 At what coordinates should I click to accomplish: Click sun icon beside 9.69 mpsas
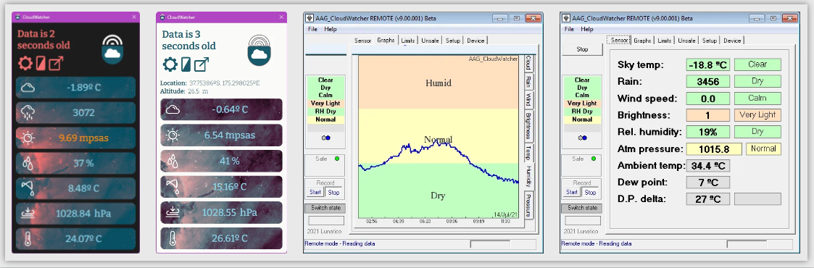pyautogui.click(x=28, y=138)
